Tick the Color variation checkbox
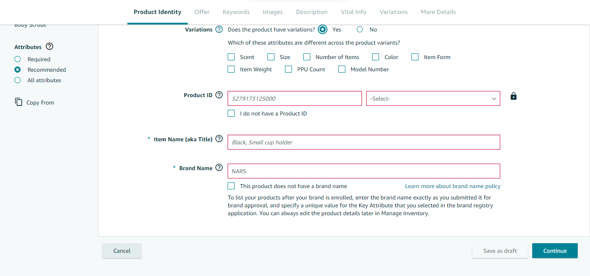Viewport: 590px width, 276px height. 376,57
